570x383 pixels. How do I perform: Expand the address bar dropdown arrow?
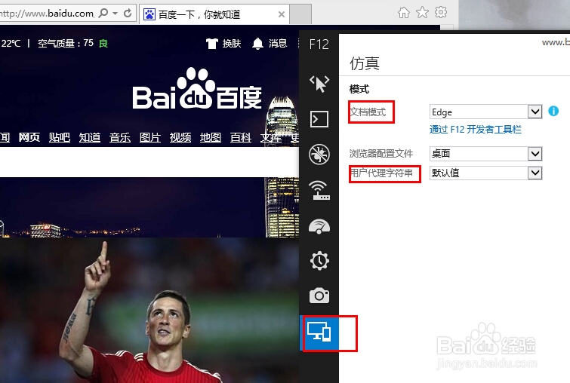point(116,14)
